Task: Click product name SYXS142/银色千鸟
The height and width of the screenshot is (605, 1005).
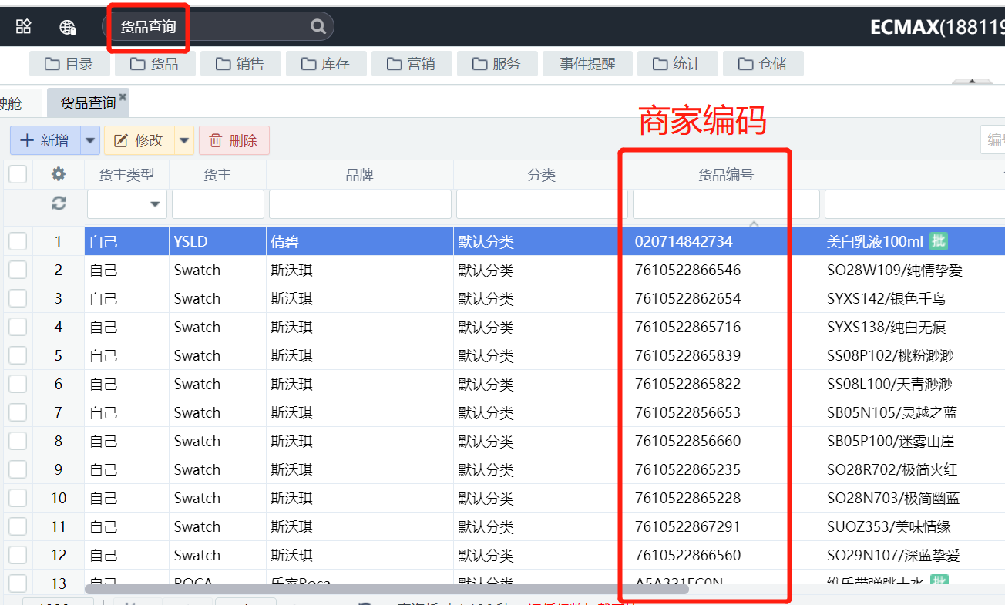Action: tap(886, 299)
